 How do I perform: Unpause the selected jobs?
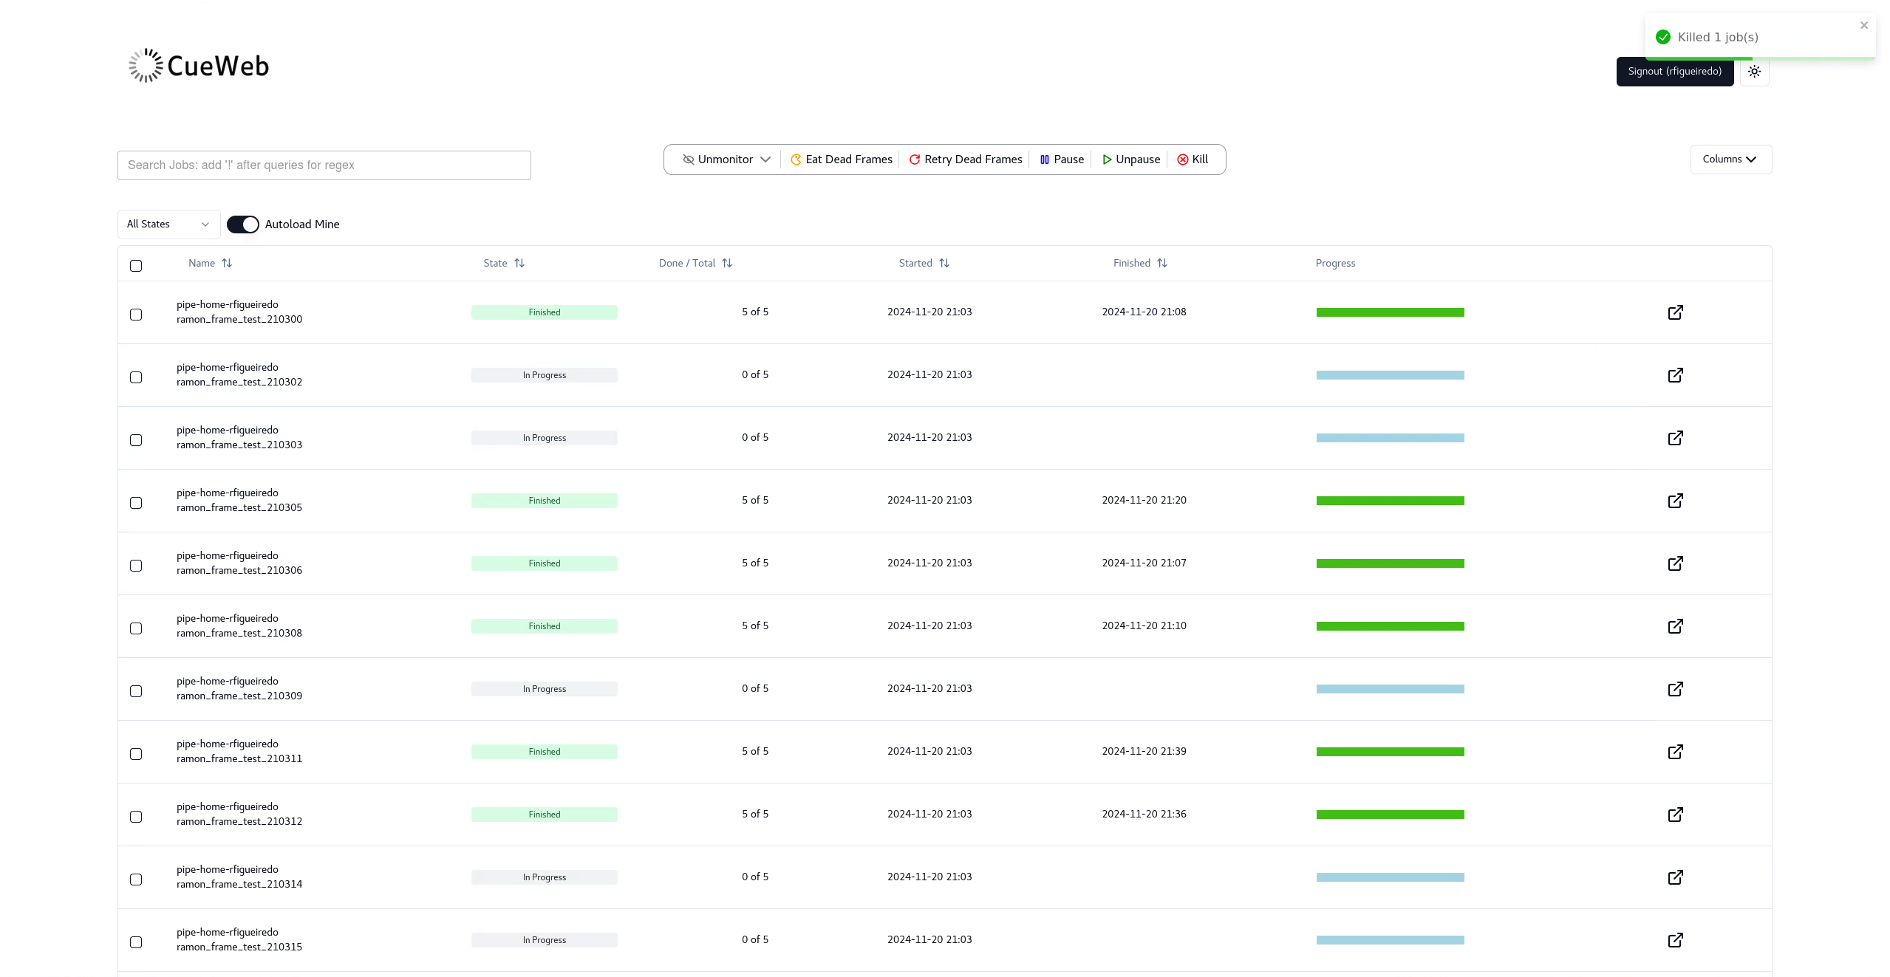[1130, 160]
